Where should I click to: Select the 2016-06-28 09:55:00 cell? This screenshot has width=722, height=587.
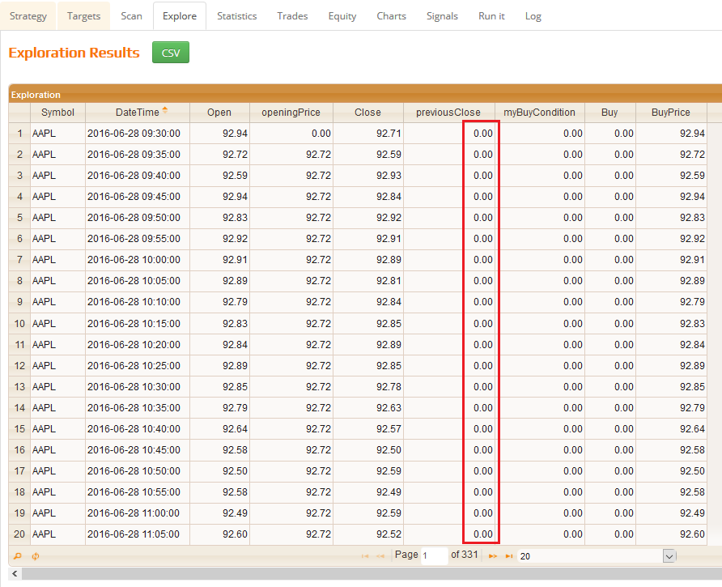pos(138,239)
